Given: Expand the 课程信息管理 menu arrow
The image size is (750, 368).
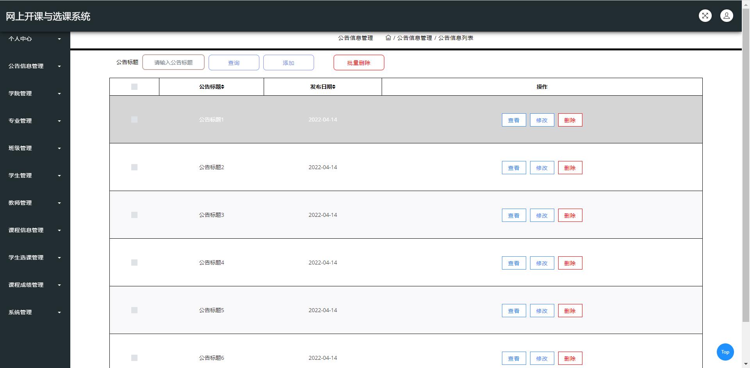Looking at the screenshot, I should click(59, 230).
